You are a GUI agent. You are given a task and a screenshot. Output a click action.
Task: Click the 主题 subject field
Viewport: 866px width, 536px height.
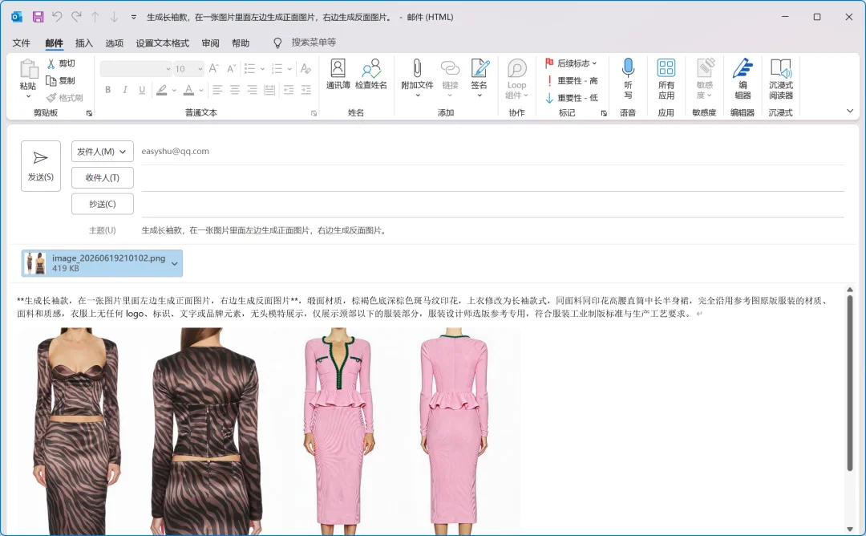coord(492,230)
